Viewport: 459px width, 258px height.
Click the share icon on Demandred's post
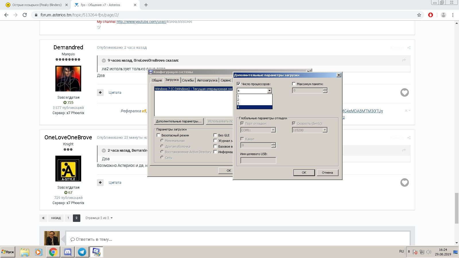click(x=409, y=48)
